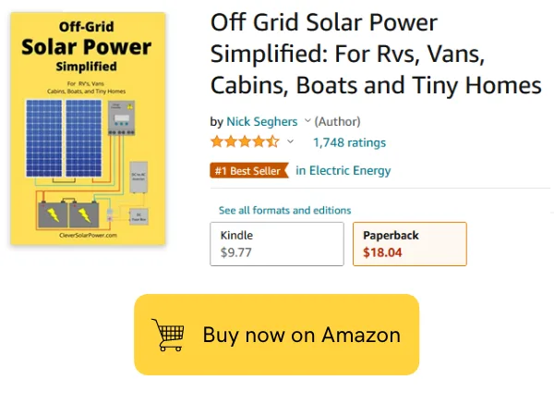Screen dimensions: 554x416
Task: Open the 1,748 ratings link
Action: [349, 142]
